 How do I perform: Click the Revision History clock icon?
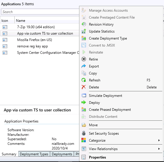84,24
